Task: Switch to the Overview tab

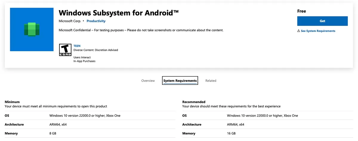Action: (148, 81)
